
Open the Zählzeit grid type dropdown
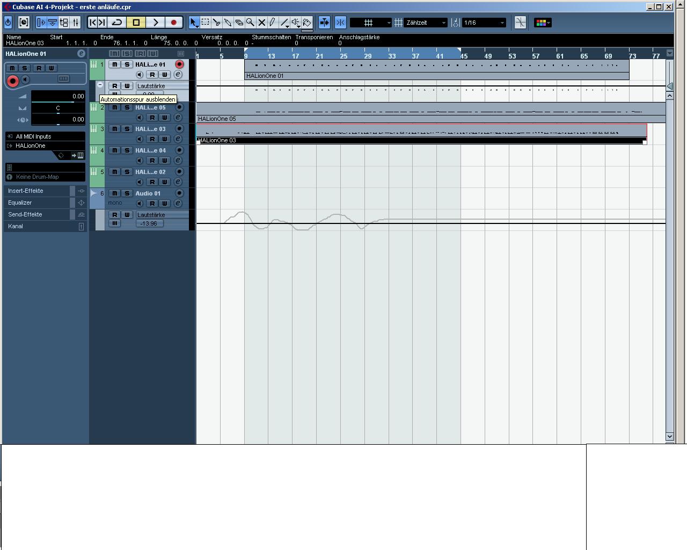click(x=426, y=23)
